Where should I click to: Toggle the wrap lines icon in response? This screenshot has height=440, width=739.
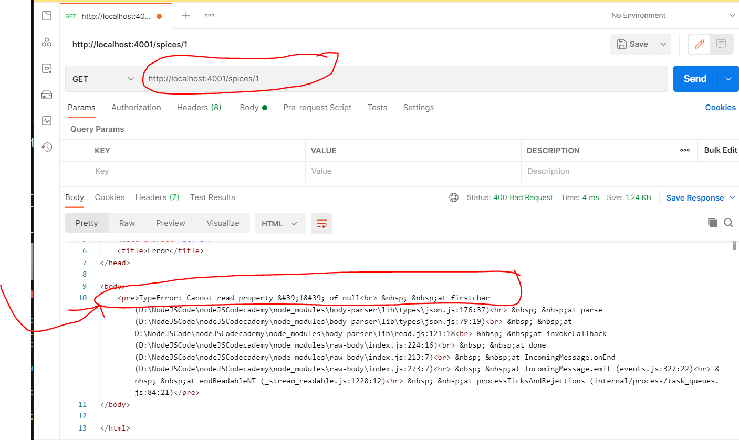click(x=322, y=224)
